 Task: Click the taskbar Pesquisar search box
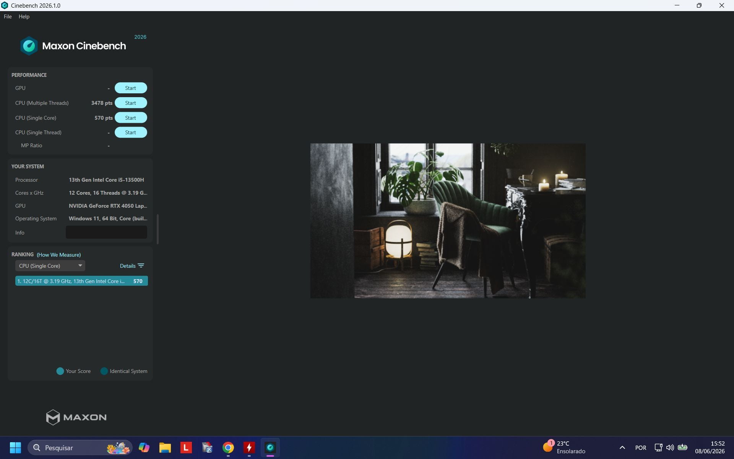(x=80, y=448)
